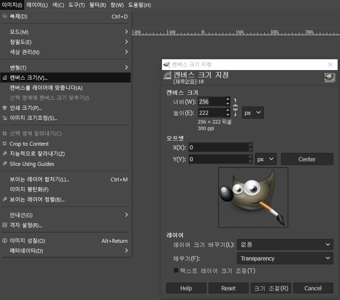This screenshot has height=300, width=340.
Task: Choose 캔버스를 레이어에 맞춥니다(A)
Action: tap(65, 88)
